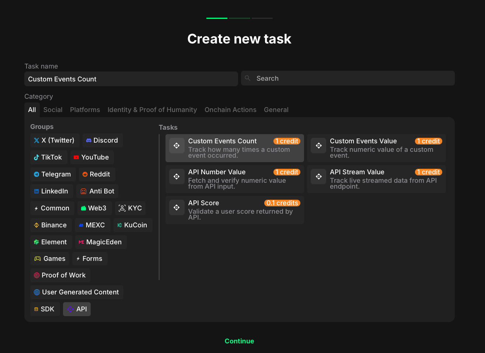Viewport: 485px width, 353px height.
Task: Select the Forms group
Action: click(90, 259)
